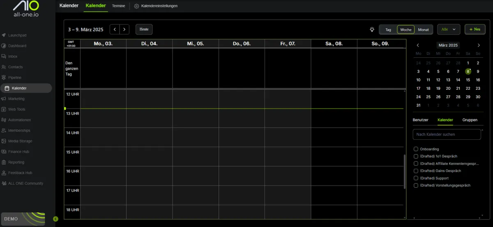Click the So., 09. column header

tap(380, 43)
